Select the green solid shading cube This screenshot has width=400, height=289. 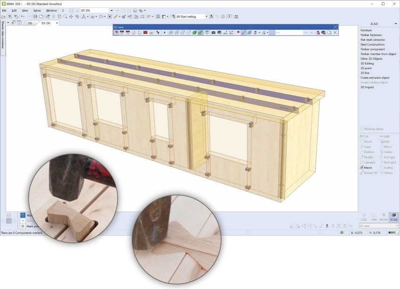click(x=194, y=32)
